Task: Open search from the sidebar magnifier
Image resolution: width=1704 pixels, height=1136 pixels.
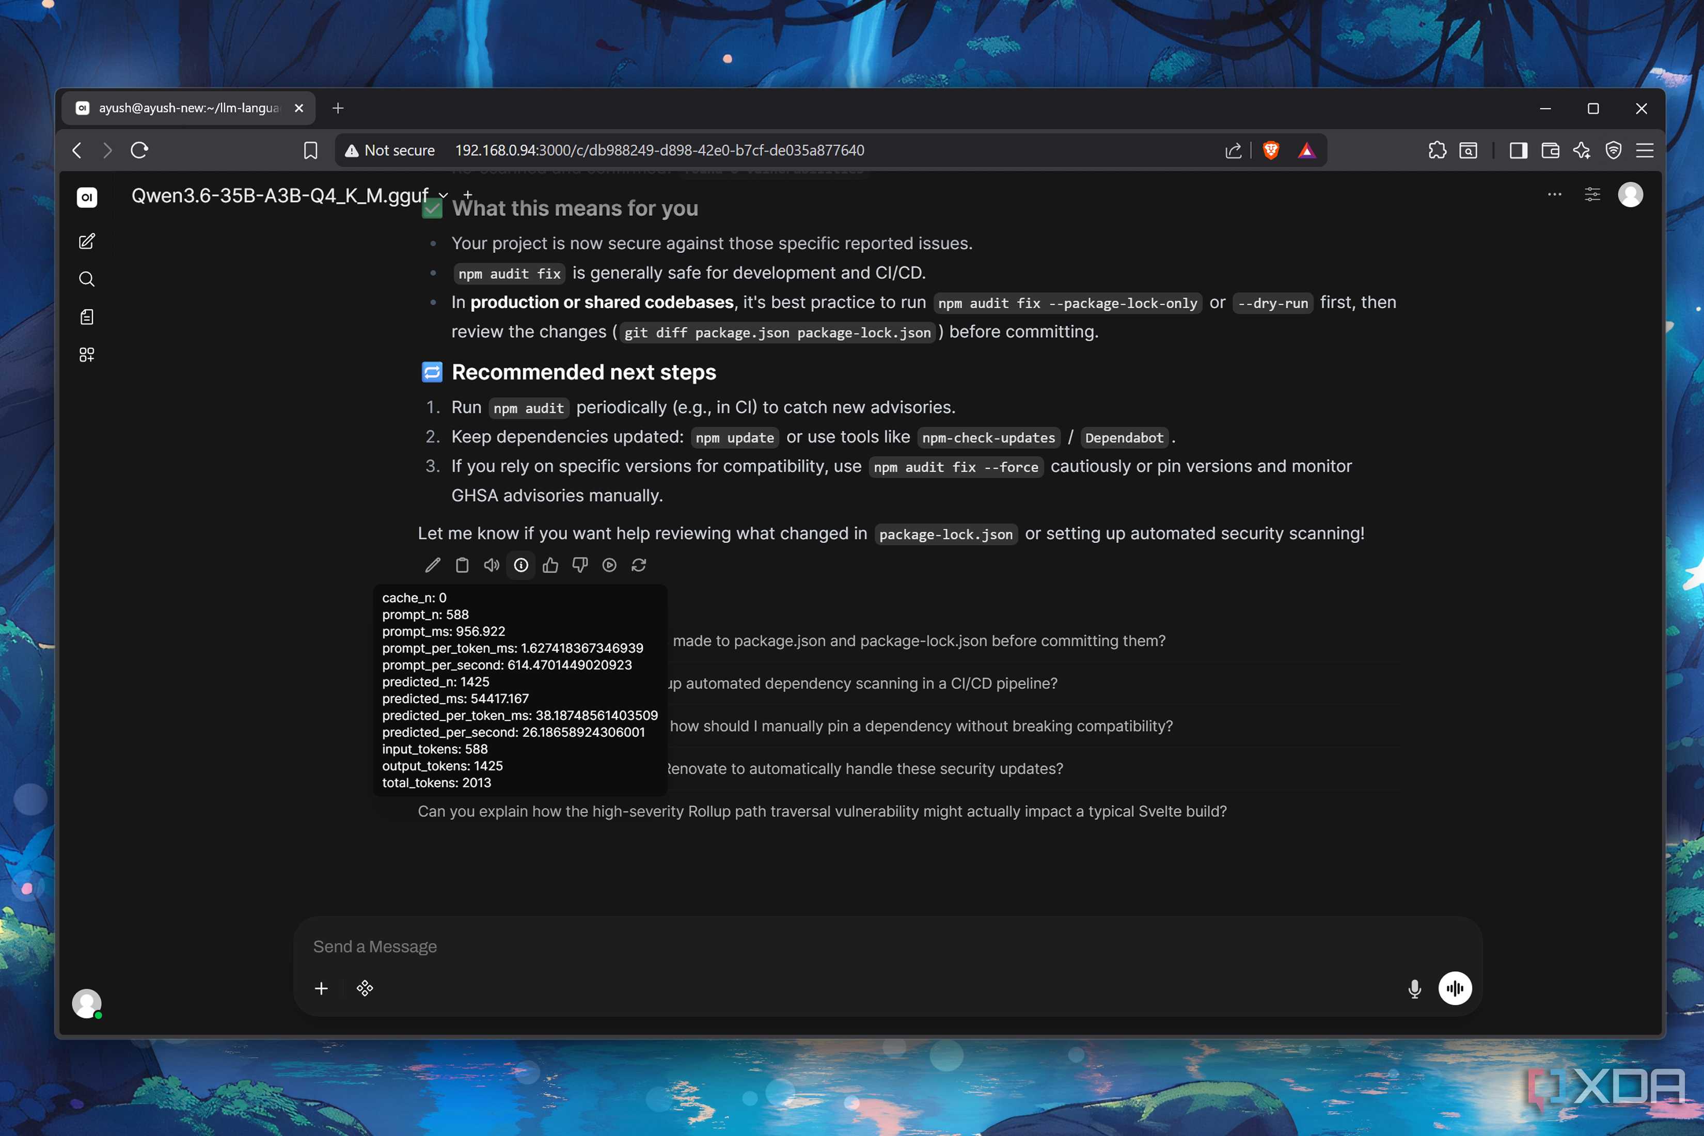Action: tap(87, 279)
